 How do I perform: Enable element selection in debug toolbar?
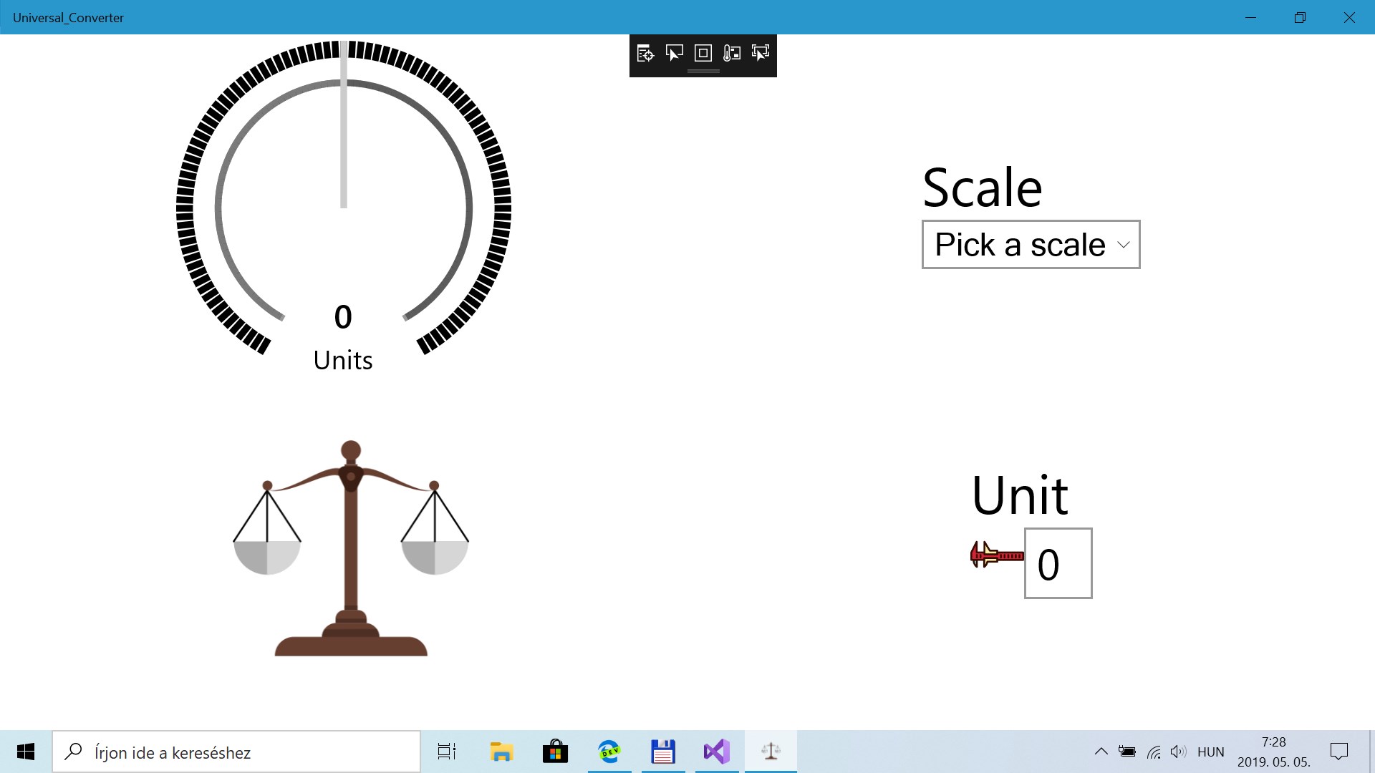pyautogui.click(x=674, y=53)
